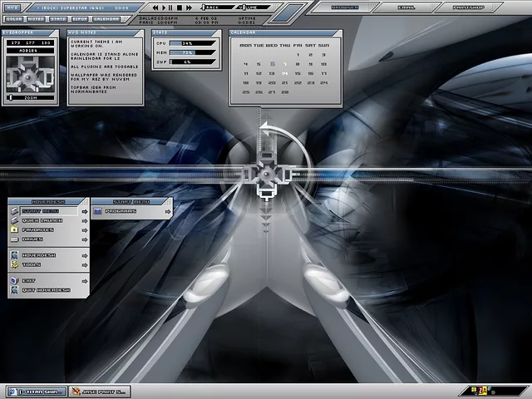Click the Programs folder icon

(x=97, y=211)
